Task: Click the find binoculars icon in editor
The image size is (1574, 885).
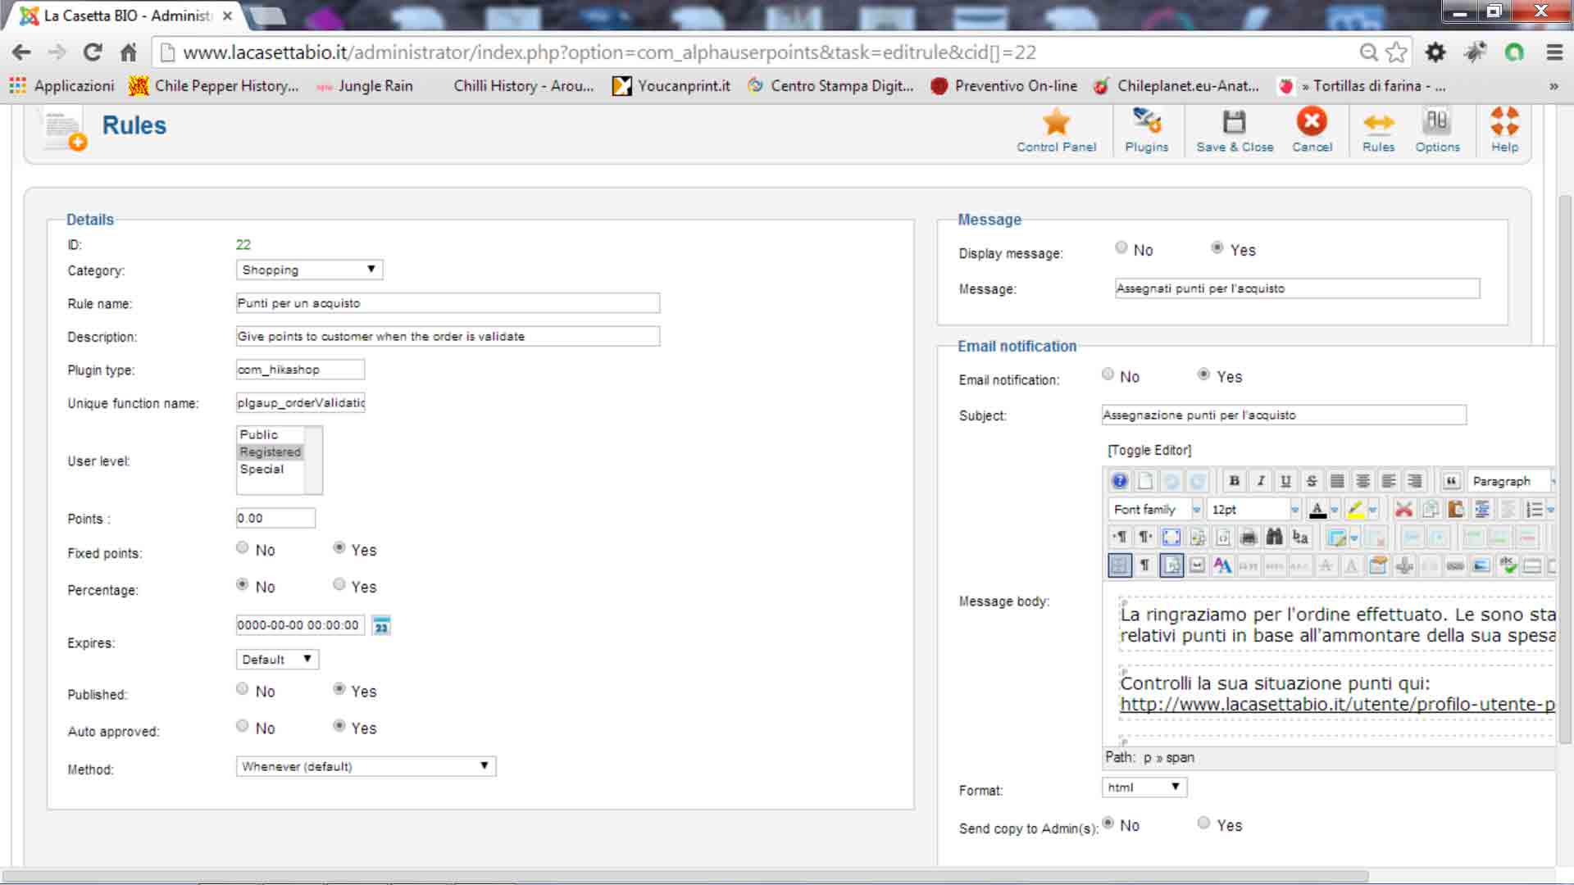Action: tap(1274, 538)
